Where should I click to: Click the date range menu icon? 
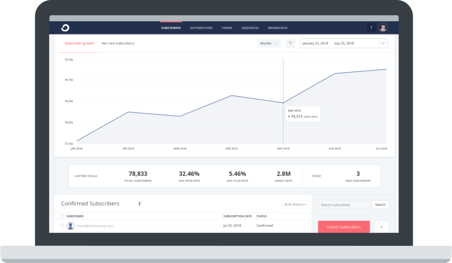click(383, 43)
